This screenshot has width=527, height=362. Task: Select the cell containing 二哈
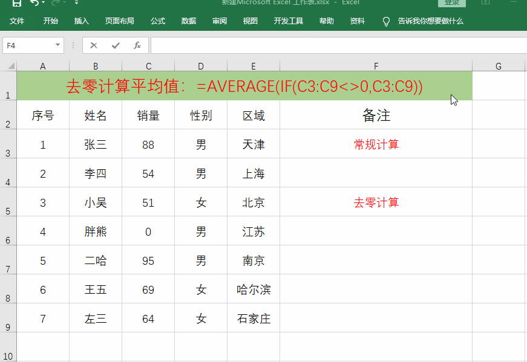pos(96,260)
